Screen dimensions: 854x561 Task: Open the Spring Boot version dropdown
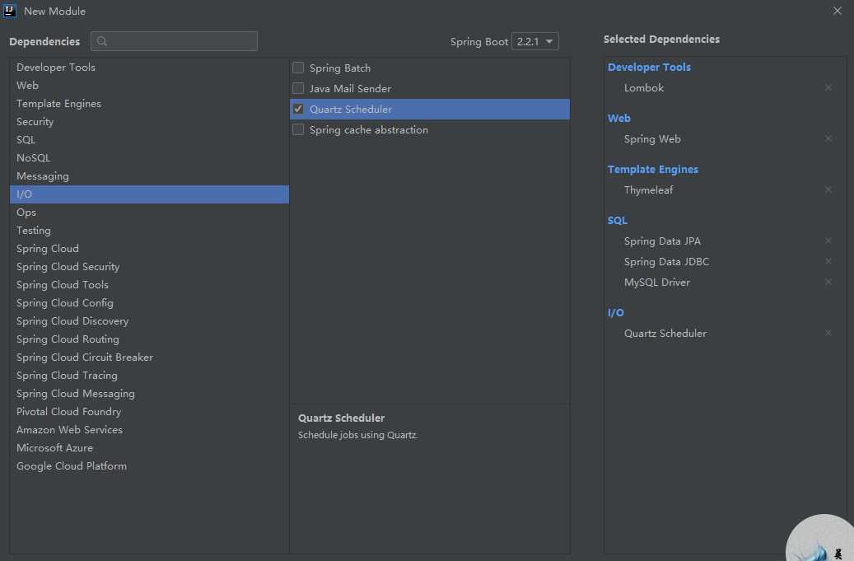pyautogui.click(x=534, y=41)
